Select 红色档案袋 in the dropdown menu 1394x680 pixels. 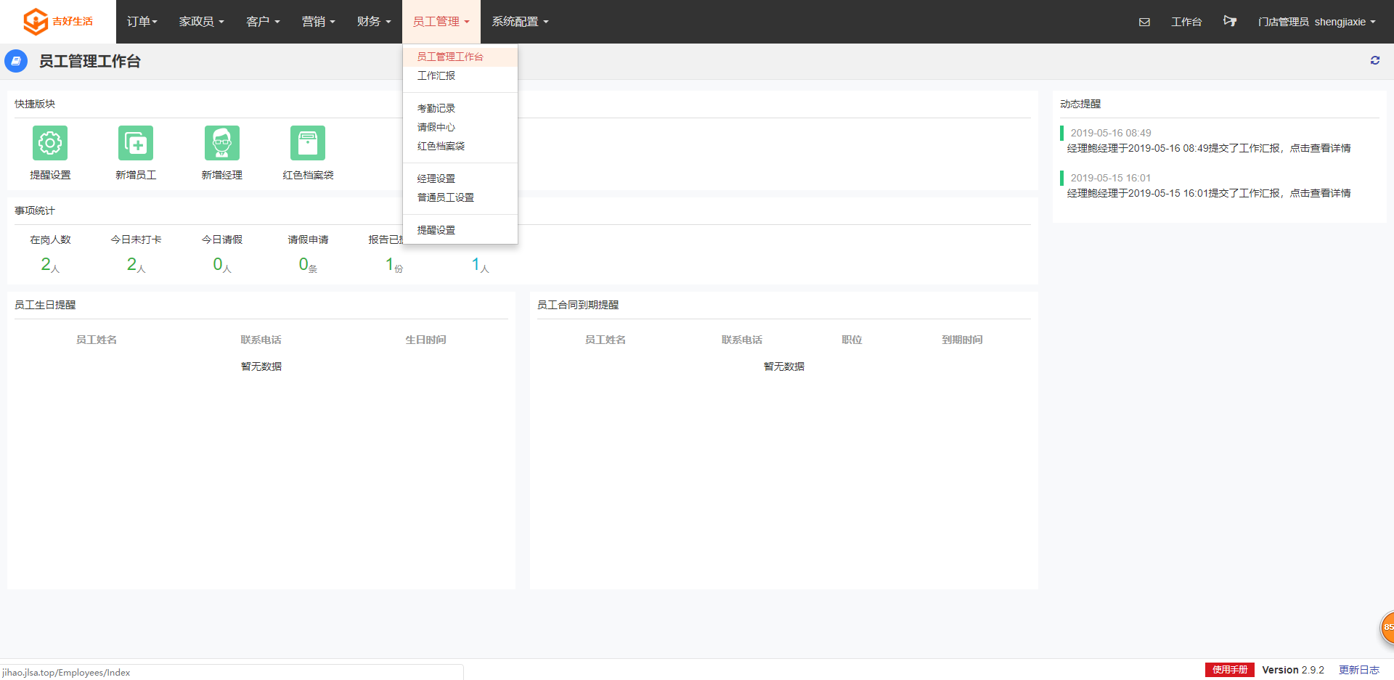click(460, 146)
